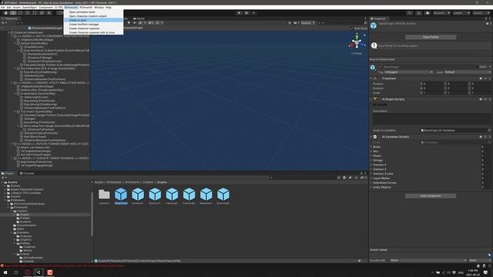Toggle the Static checkbox in Inspector

(x=477, y=67)
